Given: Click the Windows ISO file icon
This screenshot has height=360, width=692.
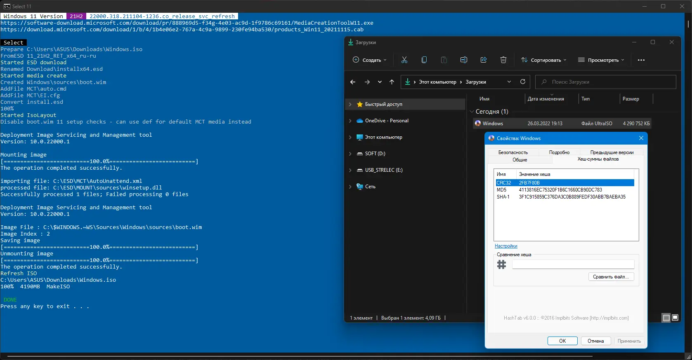Looking at the screenshot, I should [478, 123].
